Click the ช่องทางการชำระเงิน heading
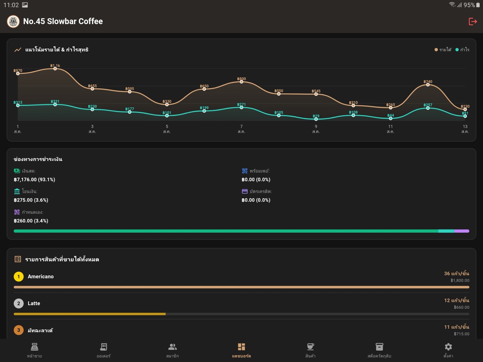Screen dimensions: 483x362 (38, 159)
